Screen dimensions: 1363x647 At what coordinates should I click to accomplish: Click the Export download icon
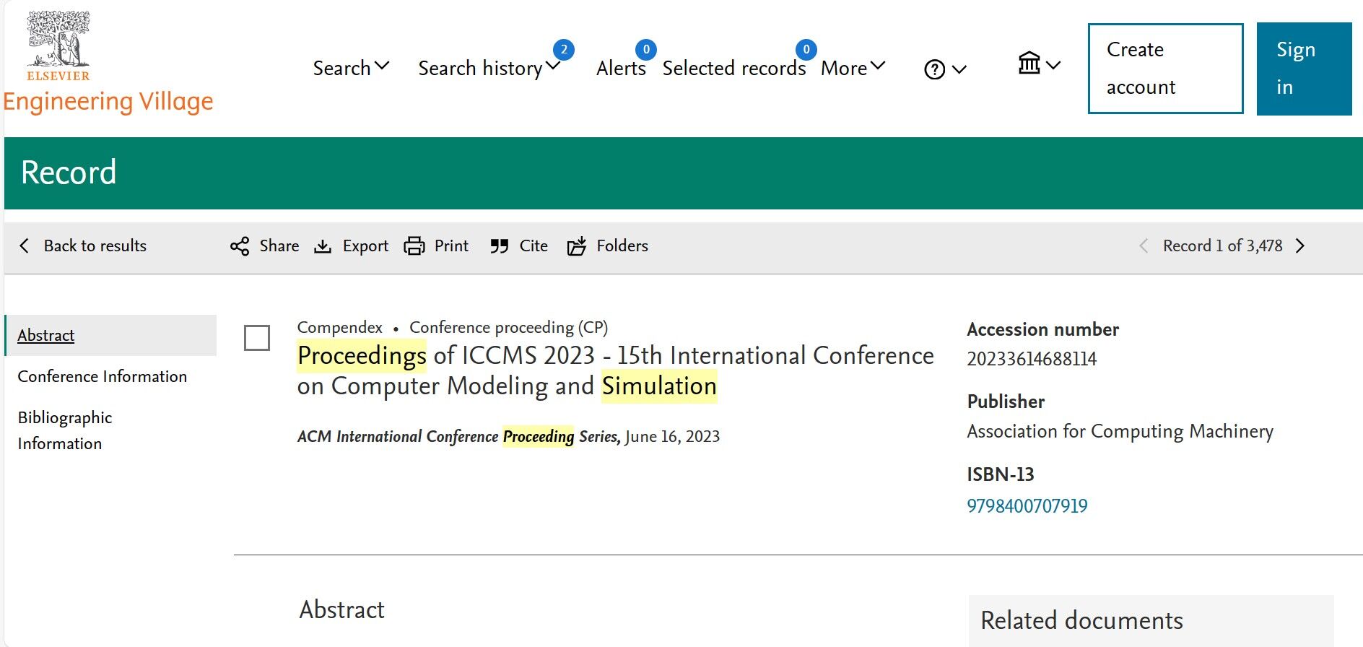tap(323, 246)
